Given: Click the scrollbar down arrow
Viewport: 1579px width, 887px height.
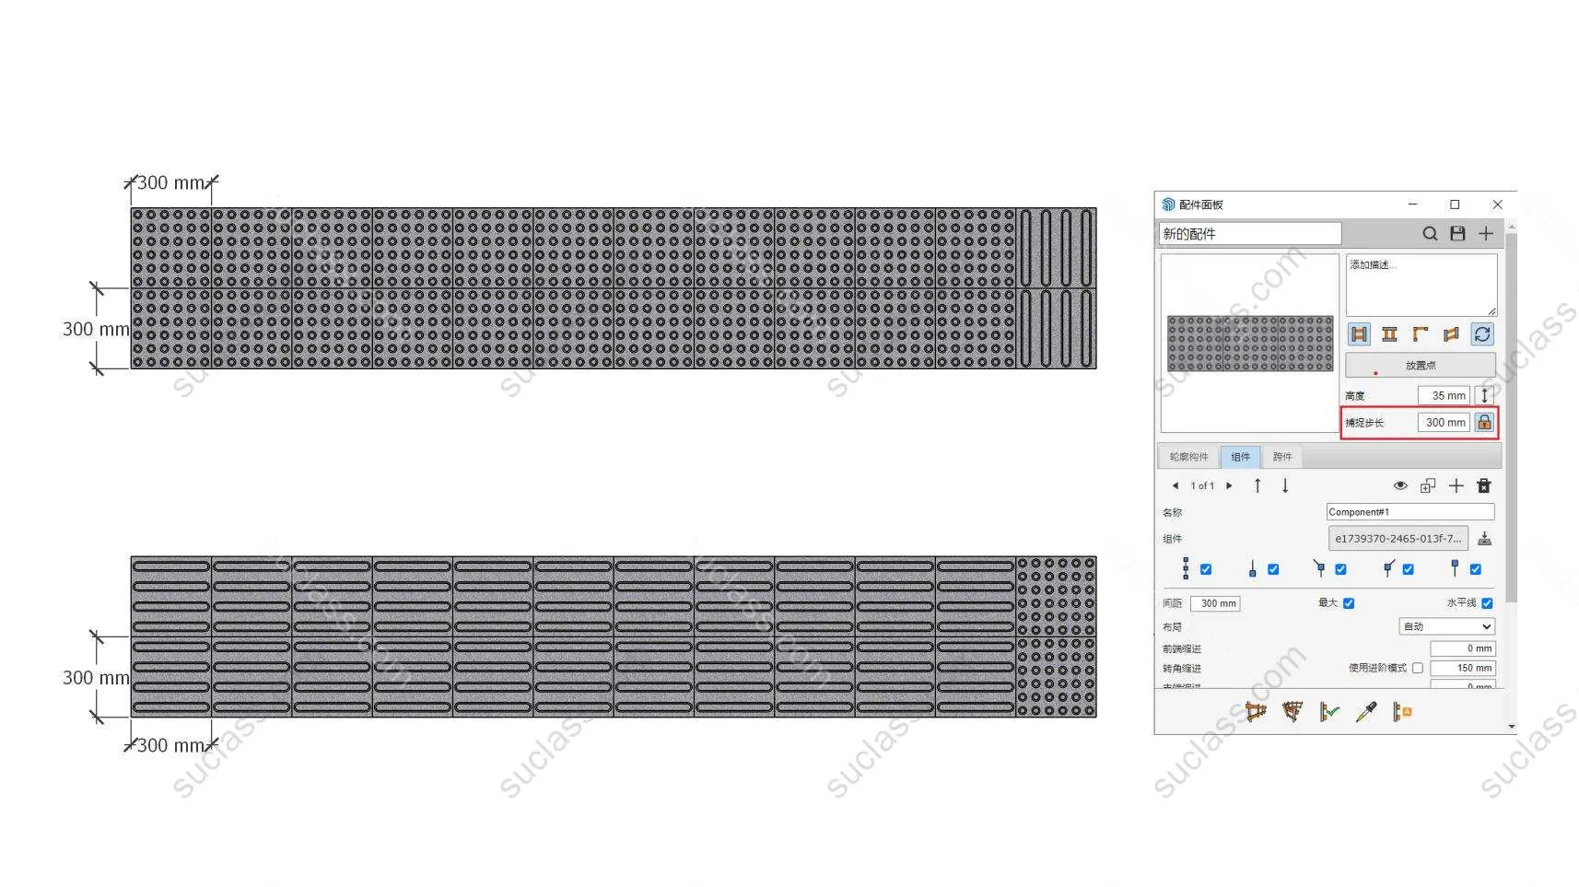Looking at the screenshot, I should point(1511,727).
